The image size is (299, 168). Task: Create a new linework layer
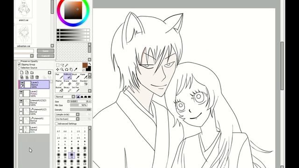(27, 73)
